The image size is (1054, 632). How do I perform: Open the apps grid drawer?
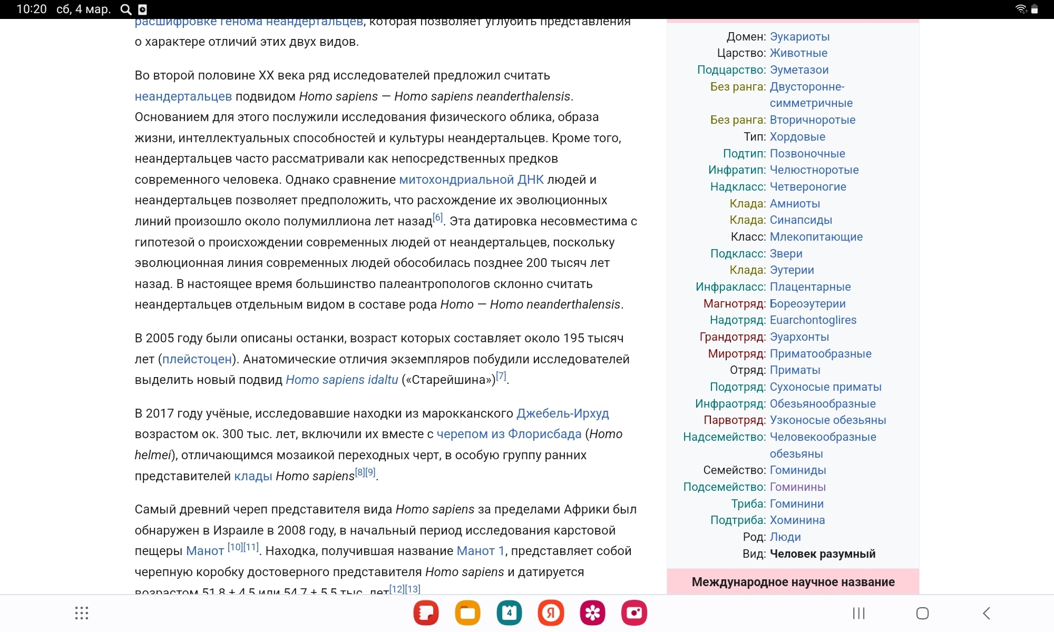(x=82, y=613)
